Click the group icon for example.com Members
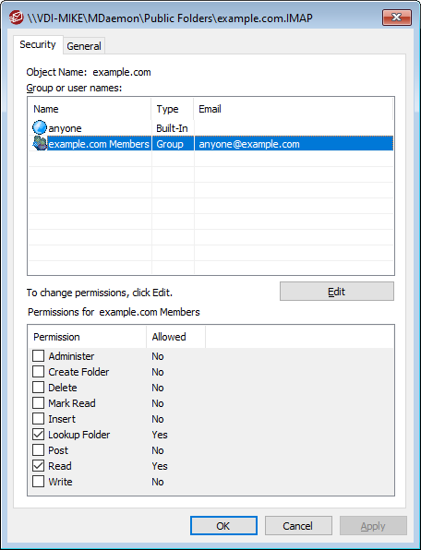 [x=40, y=144]
